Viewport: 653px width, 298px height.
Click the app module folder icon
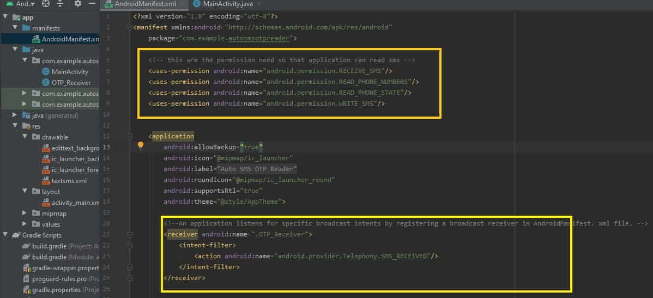point(16,17)
